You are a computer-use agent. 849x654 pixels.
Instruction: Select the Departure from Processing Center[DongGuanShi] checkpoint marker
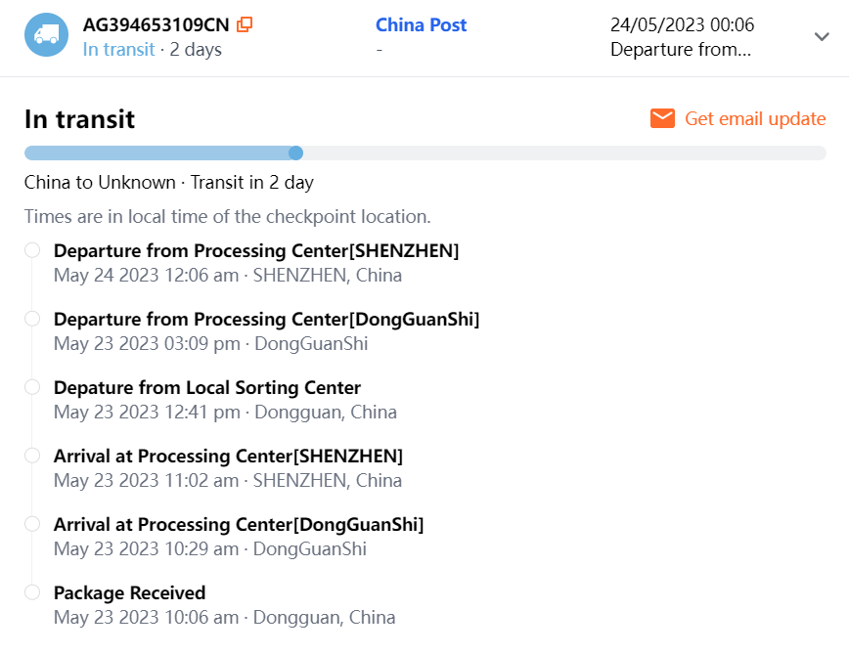click(x=32, y=319)
